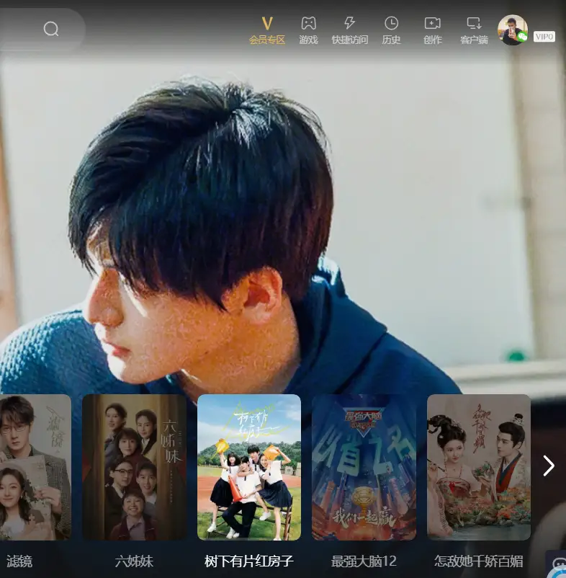Viewport: 566px width, 578px height.
Task: Open the 会员专区 VIP section
Action: click(267, 30)
